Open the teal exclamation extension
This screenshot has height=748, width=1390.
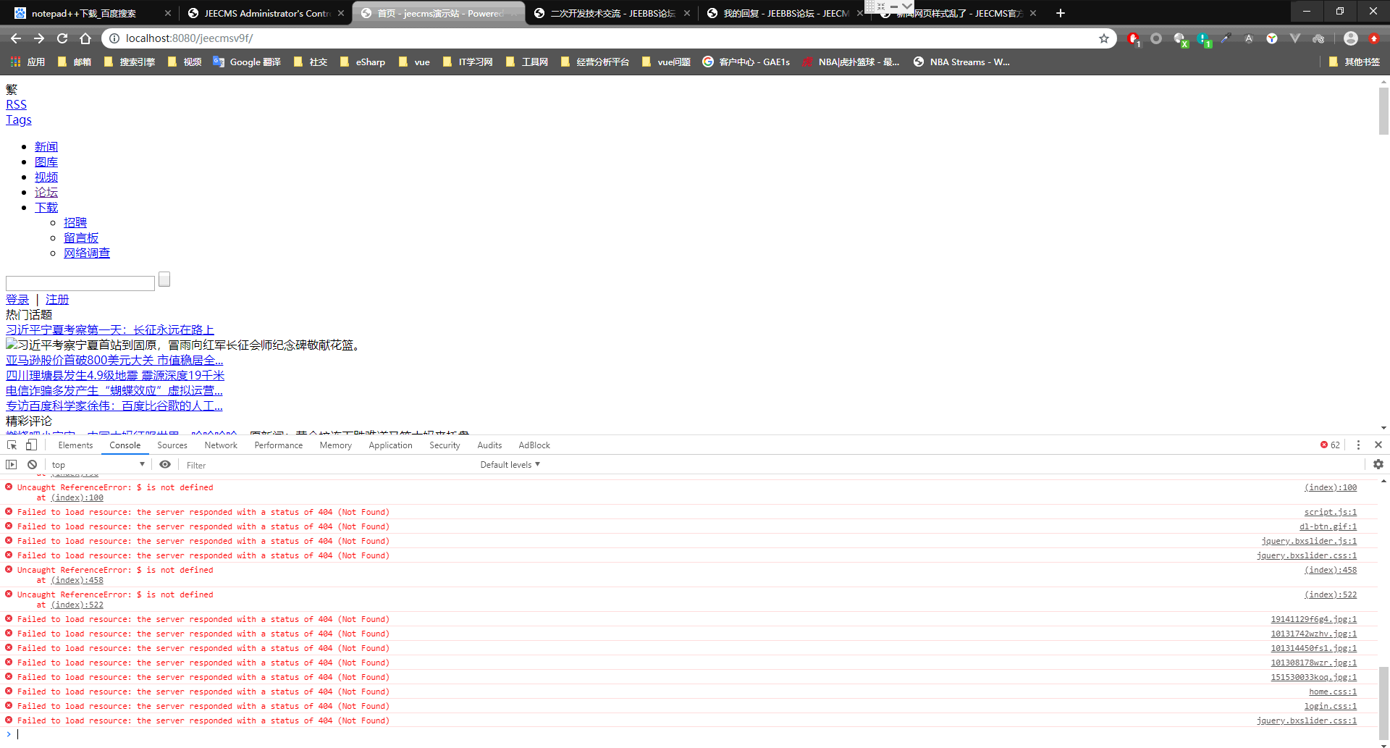1203,39
